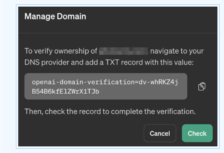Click the Cancel button
224x153 pixels.
tap(160, 133)
